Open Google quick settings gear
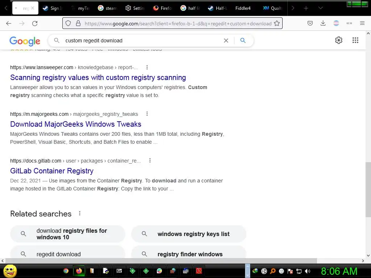The width and height of the screenshot is (371, 278). [x=339, y=40]
